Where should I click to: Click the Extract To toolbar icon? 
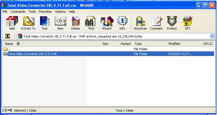point(29,23)
